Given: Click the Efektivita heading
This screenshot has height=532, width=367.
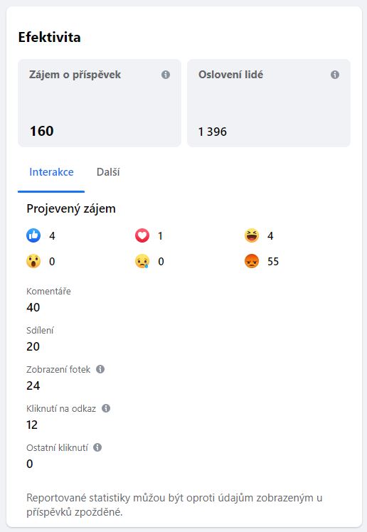Looking at the screenshot, I should coord(50,37).
